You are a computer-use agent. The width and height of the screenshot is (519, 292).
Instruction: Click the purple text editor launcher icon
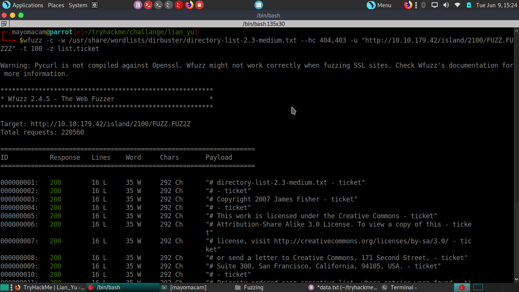pos(138,5)
